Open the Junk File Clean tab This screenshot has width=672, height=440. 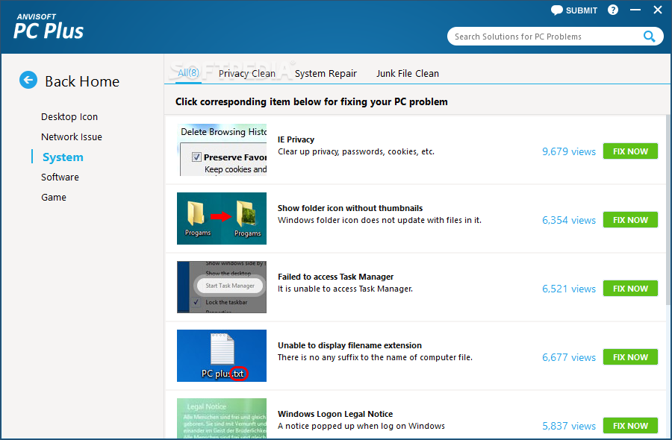408,74
